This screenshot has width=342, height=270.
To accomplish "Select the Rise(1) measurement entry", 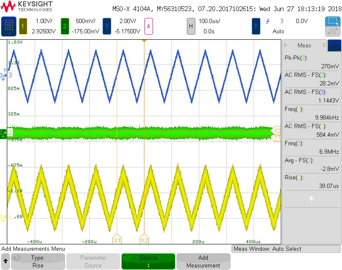I will [312, 182].
